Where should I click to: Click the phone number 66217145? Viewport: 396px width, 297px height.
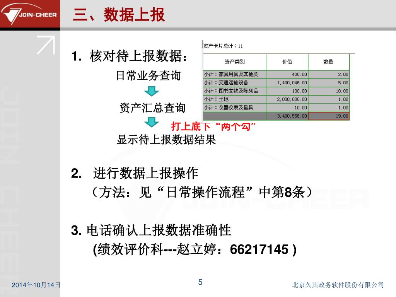[x=259, y=249]
